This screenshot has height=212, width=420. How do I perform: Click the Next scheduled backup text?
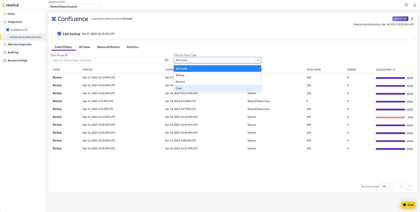click(384, 24)
